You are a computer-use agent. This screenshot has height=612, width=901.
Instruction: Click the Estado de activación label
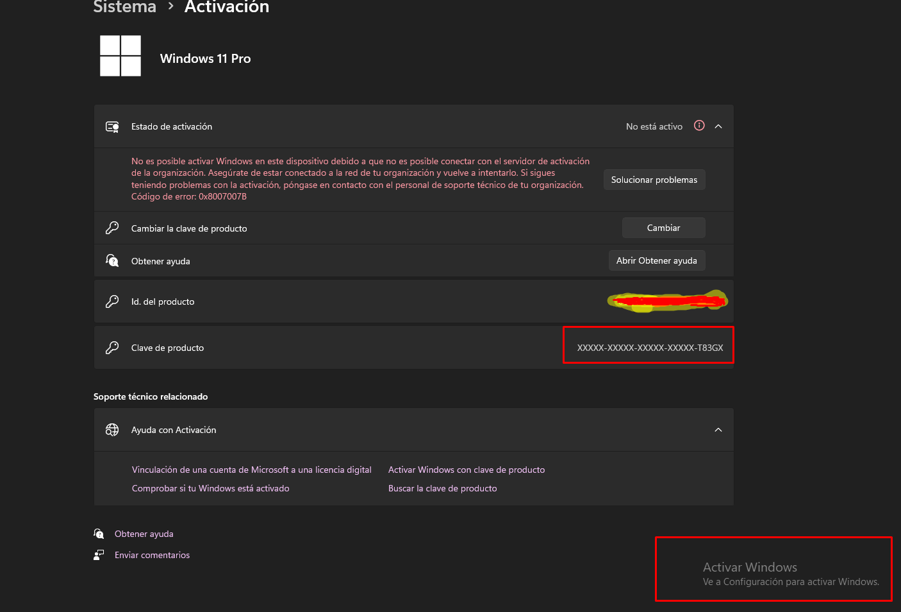tap(172, 126)
